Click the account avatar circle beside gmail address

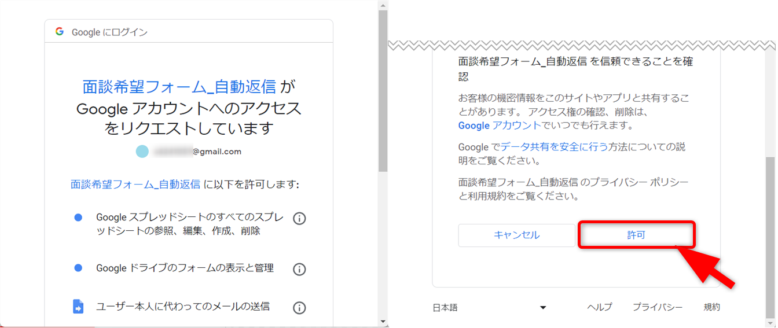[x=142, y=152]
